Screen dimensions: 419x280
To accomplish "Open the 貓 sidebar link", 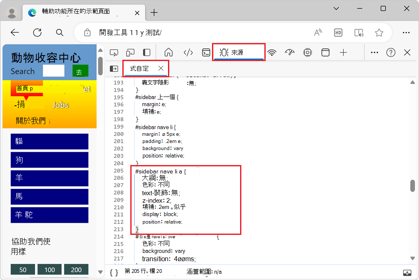I will click(49, 141).
